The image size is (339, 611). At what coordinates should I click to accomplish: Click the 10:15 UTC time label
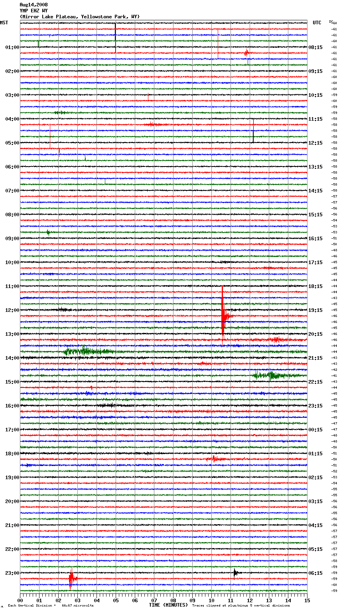point(315,95)
